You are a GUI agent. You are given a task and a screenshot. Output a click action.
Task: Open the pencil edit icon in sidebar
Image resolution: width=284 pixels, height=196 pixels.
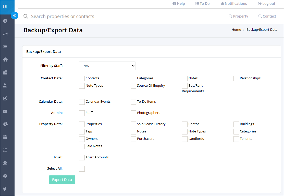pos(5,98)
